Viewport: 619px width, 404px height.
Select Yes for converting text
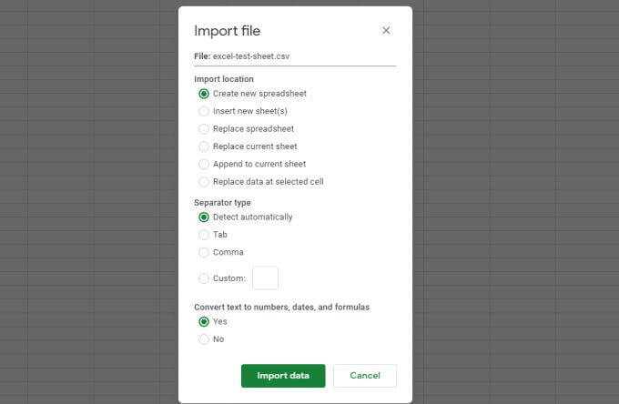coord(204,322)
